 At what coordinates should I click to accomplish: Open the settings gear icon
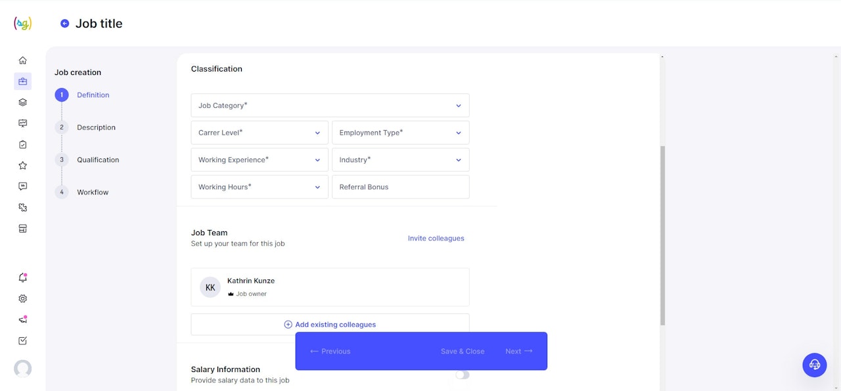22,298
